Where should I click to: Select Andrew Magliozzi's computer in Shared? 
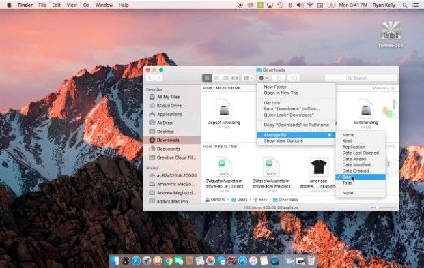coord(176,192)
